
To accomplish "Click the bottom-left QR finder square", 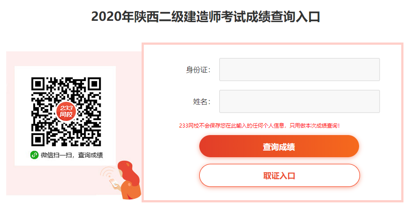I will coord(38,139).
